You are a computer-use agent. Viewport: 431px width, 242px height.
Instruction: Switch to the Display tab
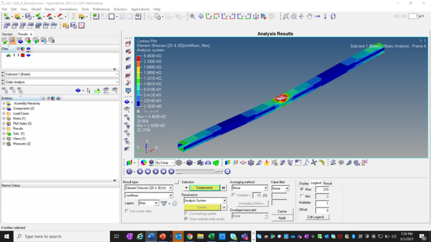coord(304,183)
